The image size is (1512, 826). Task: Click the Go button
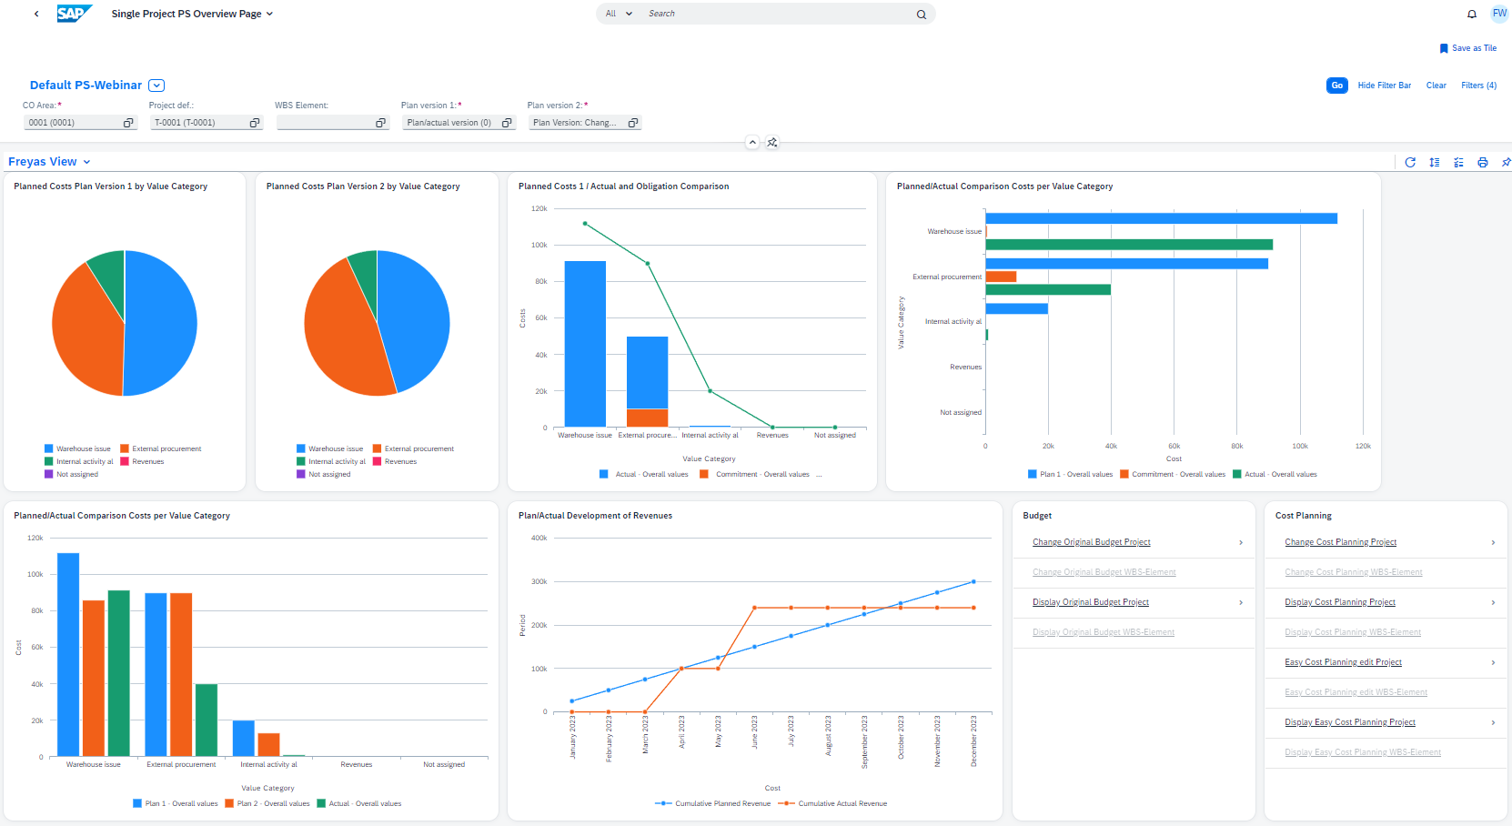tap(1337, 86)
